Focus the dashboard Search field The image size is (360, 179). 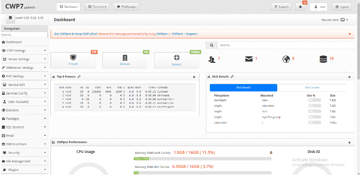coord(286,45)
